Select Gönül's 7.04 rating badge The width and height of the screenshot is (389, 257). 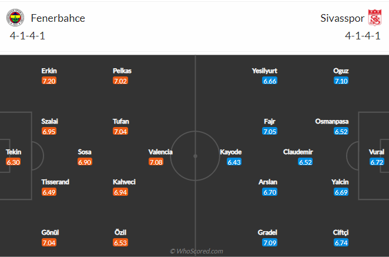tap(49, 242)
